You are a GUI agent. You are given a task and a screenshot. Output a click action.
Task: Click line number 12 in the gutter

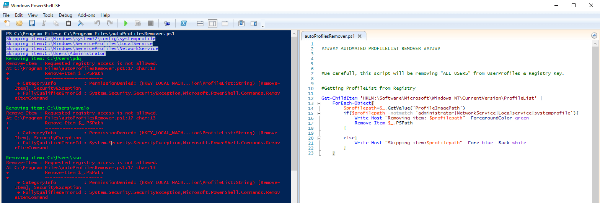click(310, 98)
